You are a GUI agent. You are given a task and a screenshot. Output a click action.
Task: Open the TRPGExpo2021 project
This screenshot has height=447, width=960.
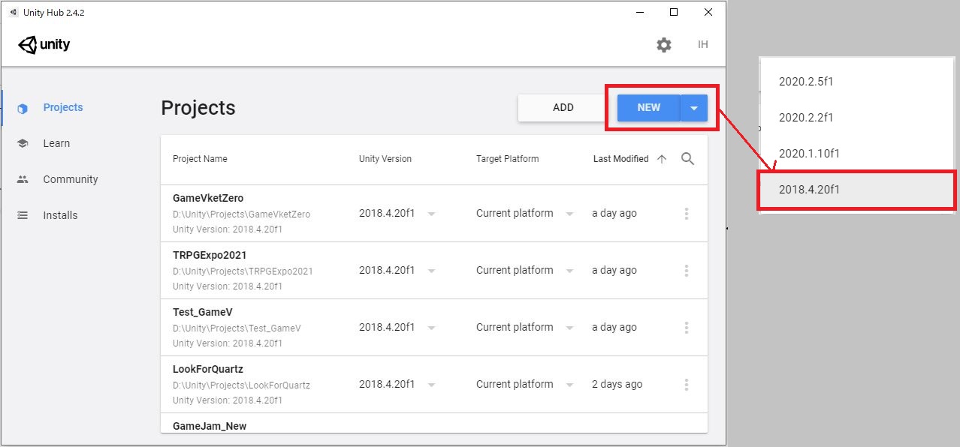coord(434,271)
